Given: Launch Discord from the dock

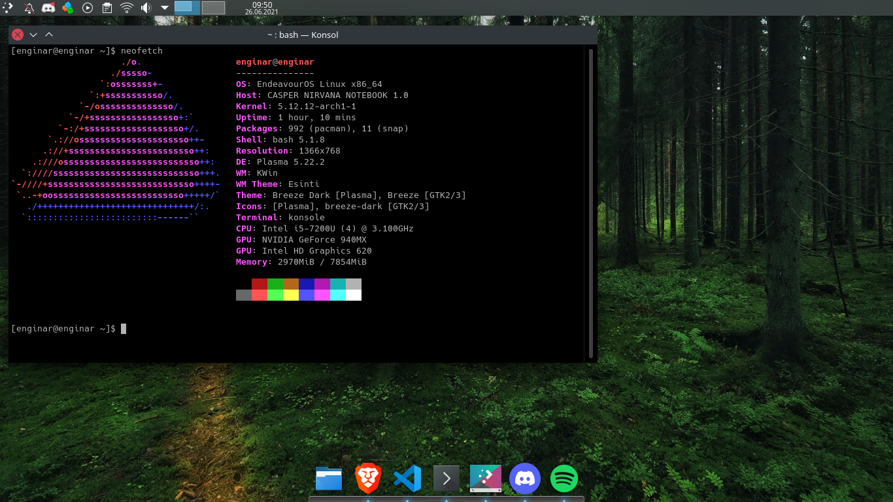Looking at the screenshot, I should tap(525, 478).
